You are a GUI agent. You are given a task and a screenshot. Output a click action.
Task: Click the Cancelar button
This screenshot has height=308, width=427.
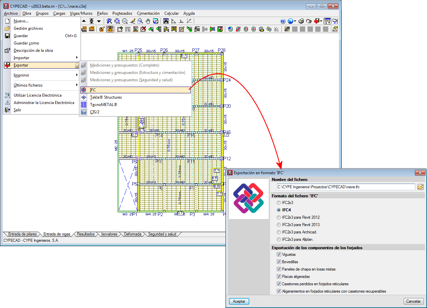coord(414,301)
